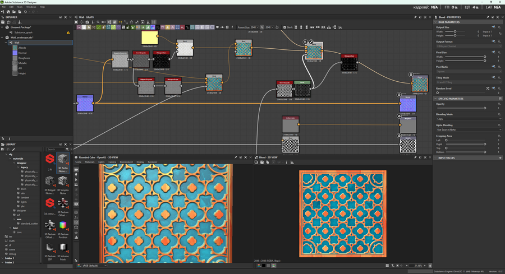Select the 3D Perlin Noise library item
Viewport: 505px width, 274px height.
click(x=63, y=162)
